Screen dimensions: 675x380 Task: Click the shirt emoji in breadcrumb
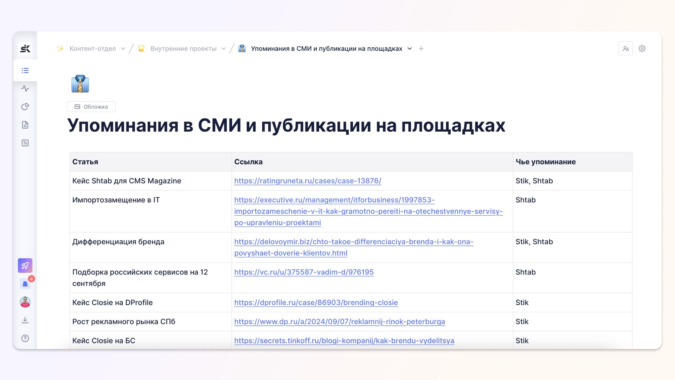[x=242, y=49]
